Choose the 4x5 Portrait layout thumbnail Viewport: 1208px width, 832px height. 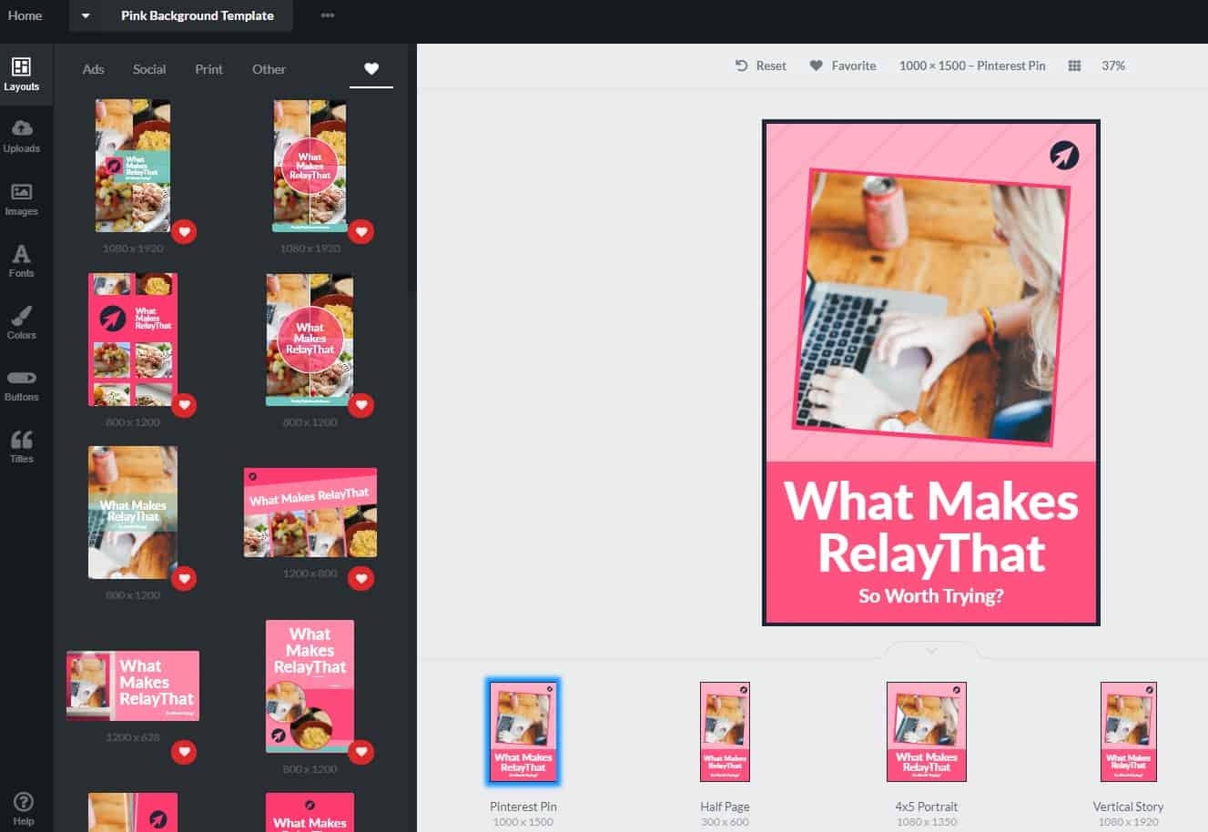pos(927,732)
